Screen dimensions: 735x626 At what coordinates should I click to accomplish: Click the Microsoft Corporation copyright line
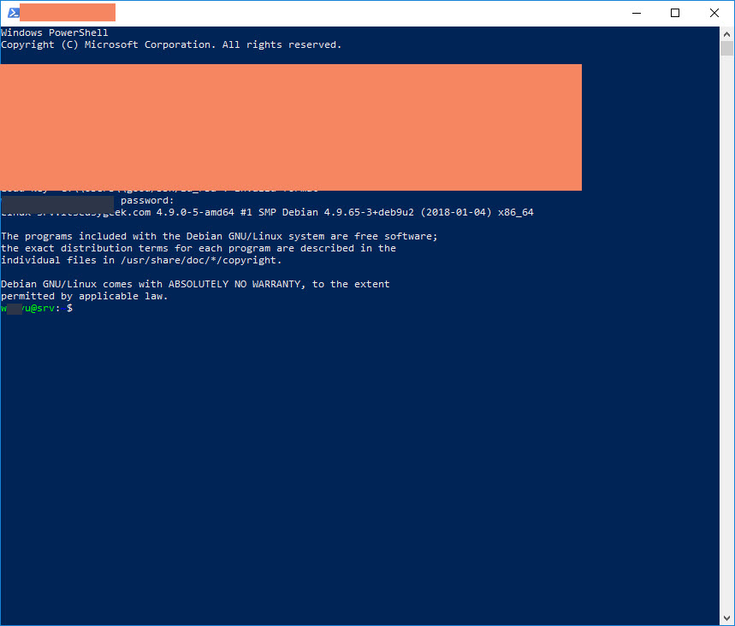coord(171,44)
